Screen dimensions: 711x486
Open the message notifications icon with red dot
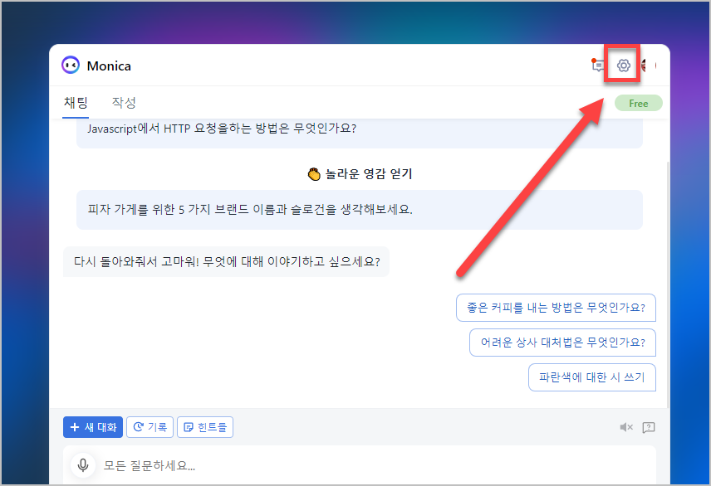[x=597, y=65]
